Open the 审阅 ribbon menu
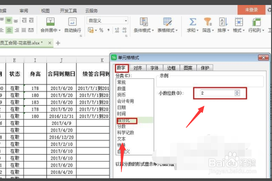The height and width of the screenshot is (181, 272). 24,11
